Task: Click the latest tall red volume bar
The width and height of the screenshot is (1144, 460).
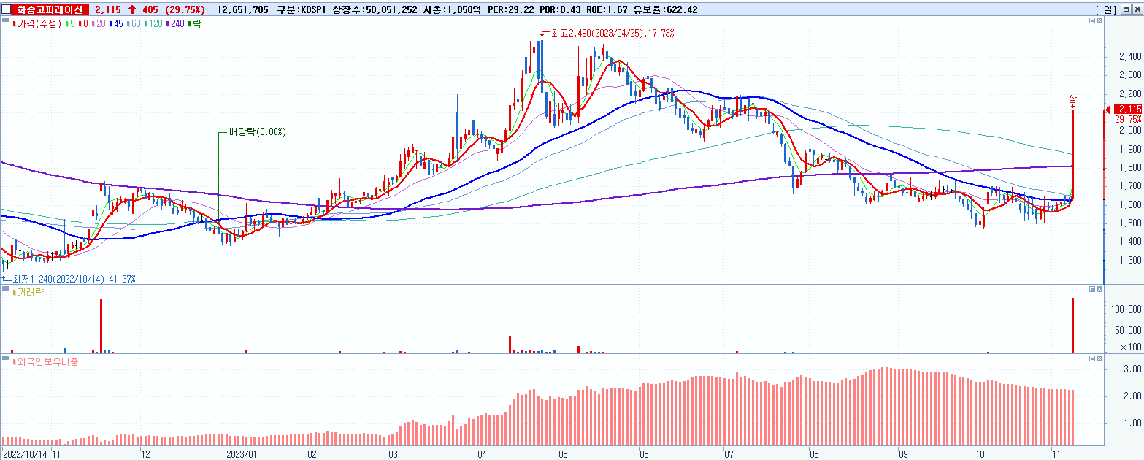Action: 1073,325
